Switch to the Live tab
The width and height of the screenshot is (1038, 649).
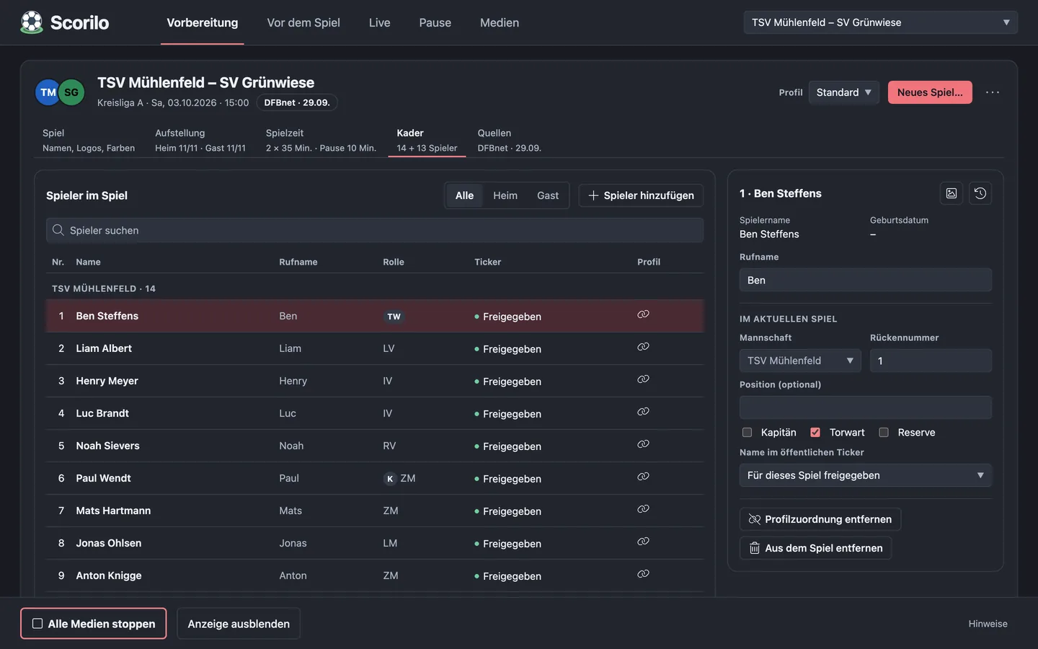379,22
